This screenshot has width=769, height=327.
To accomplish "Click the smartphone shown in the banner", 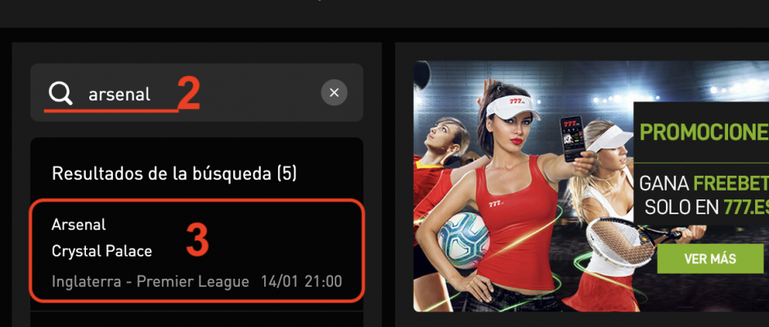I will 572,139.
